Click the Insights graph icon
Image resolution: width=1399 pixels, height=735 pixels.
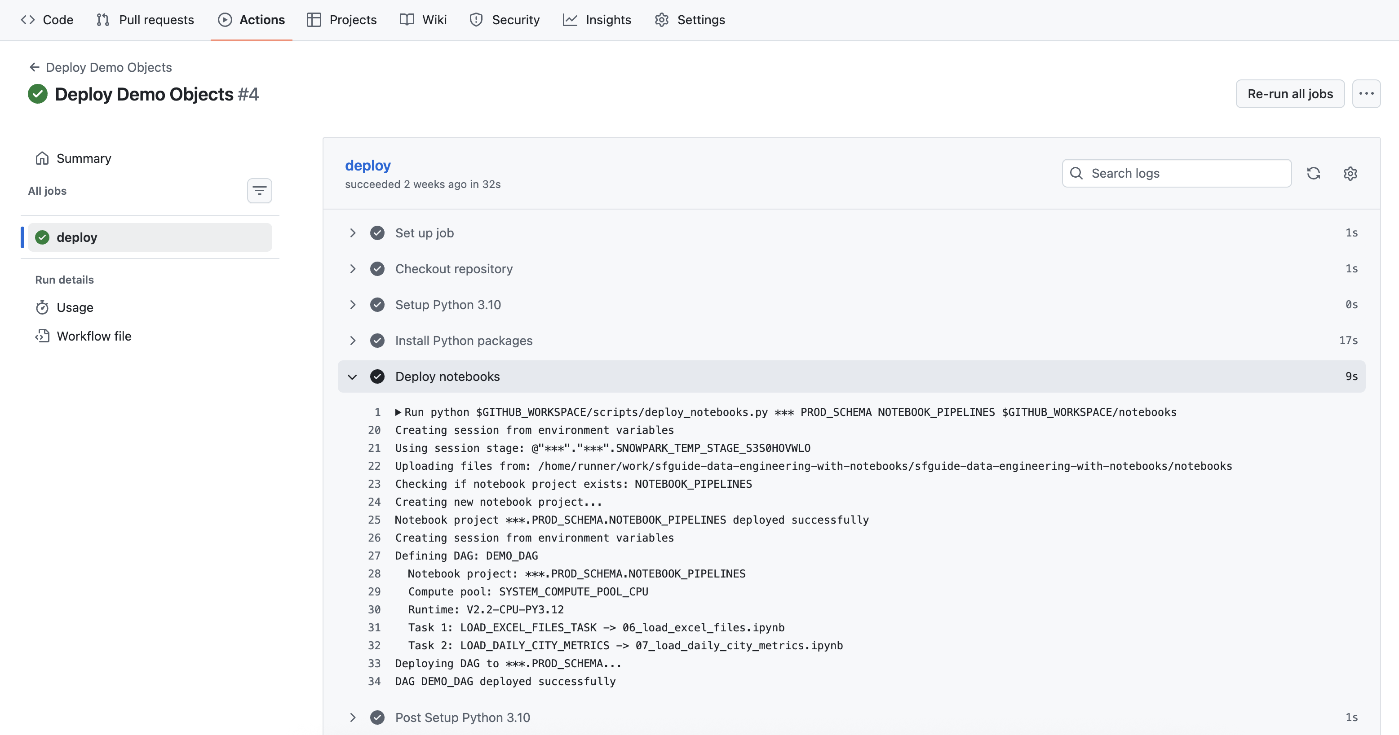570,20
